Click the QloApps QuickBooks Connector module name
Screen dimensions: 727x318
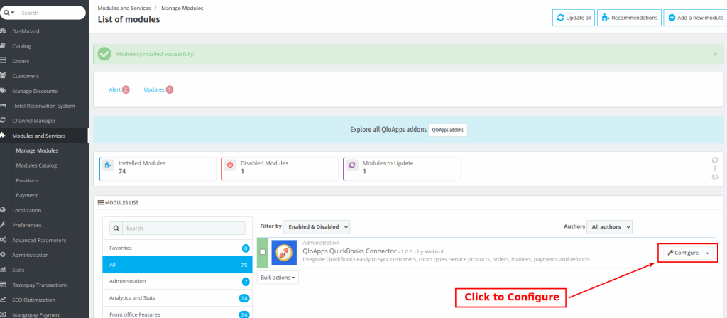point(349,251)
